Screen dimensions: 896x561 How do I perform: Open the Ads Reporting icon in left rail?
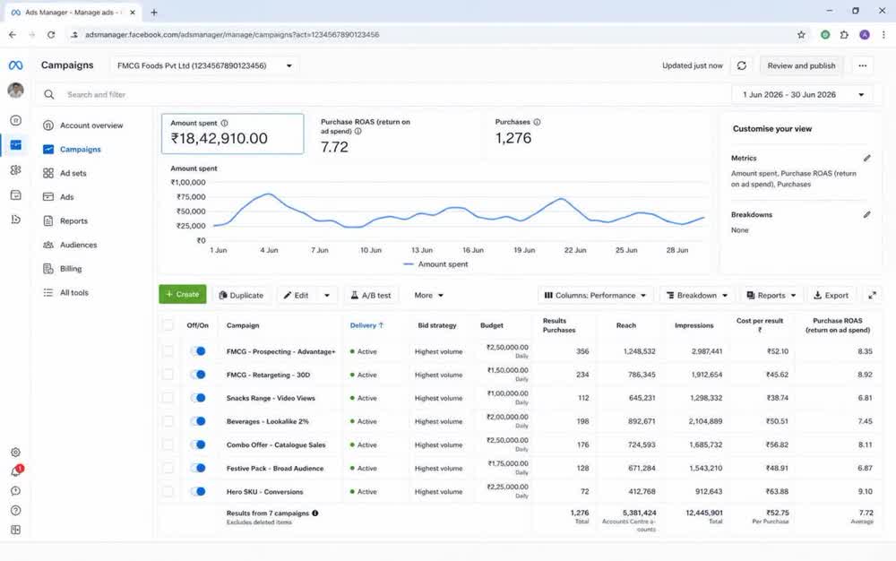coord(15,194)
